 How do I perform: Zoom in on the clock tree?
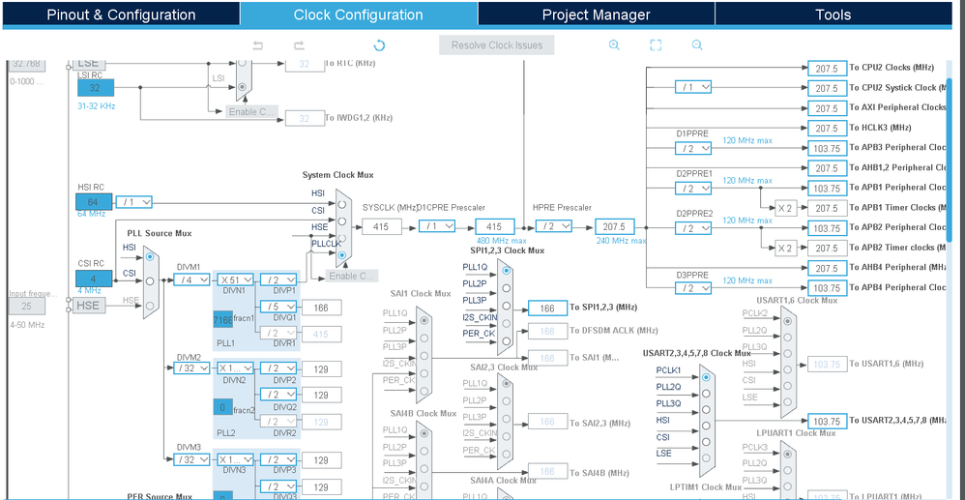614,44
